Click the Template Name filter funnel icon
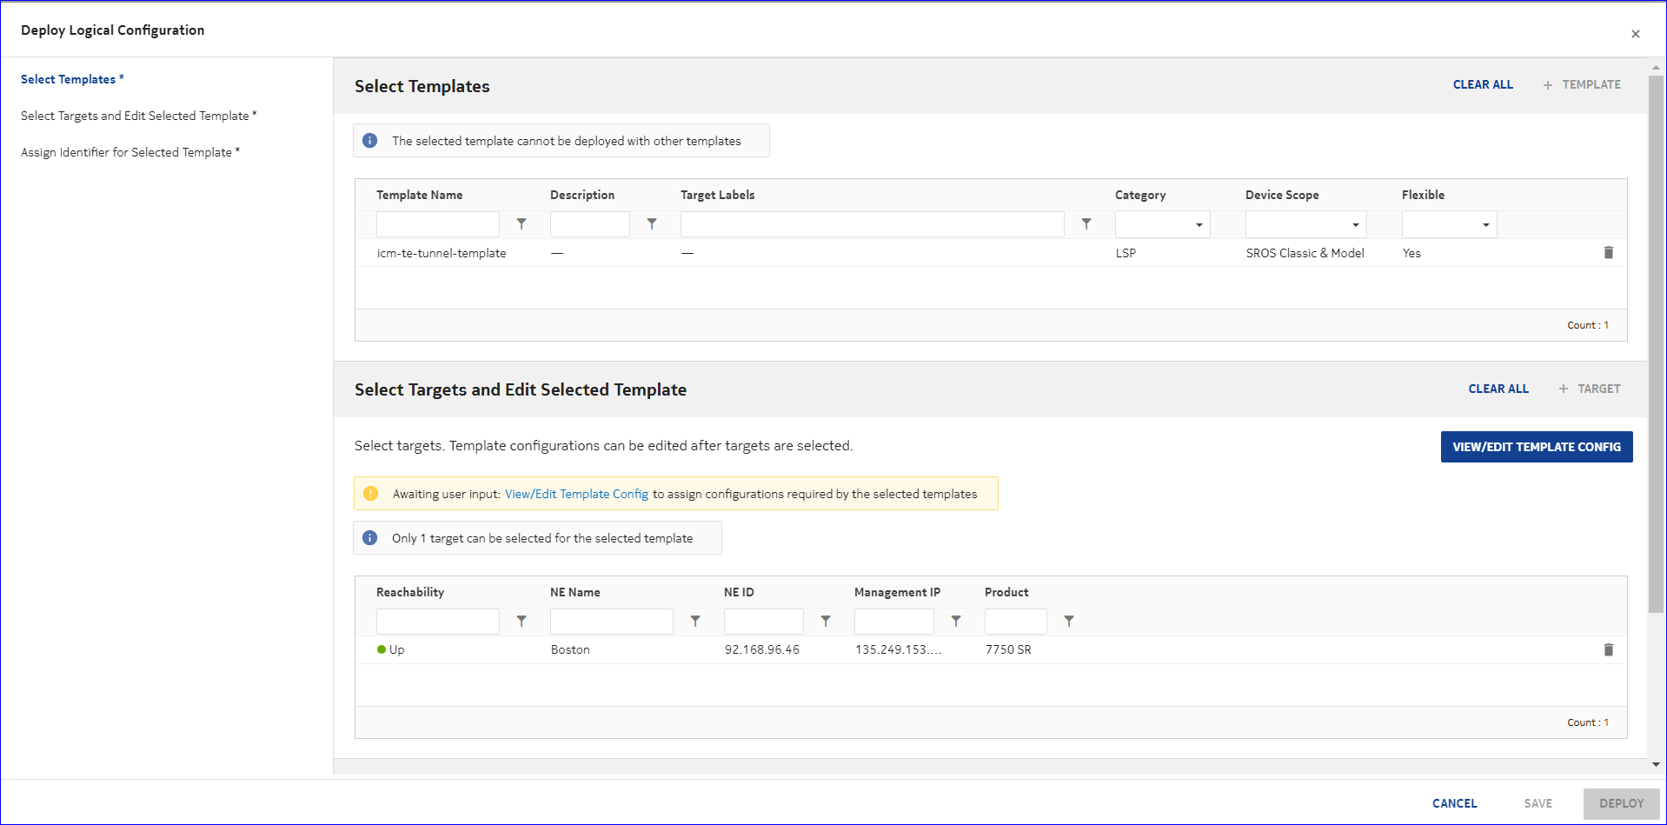 (521, 224)
